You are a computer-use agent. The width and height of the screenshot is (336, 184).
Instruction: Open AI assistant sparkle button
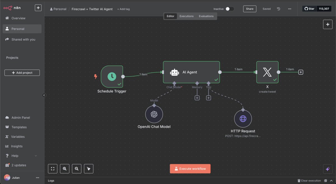click(328, 169)
